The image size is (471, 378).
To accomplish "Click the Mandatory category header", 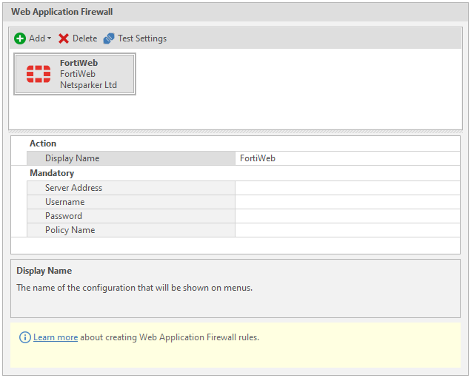I will pyautogui.click(x=52, y=173).
